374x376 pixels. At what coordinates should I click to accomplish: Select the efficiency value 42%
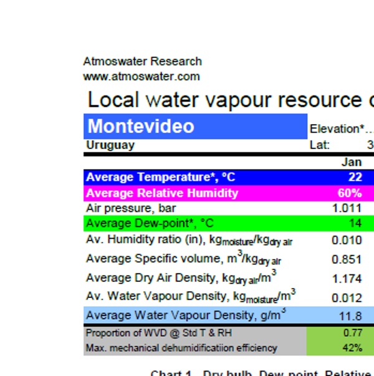352,348
